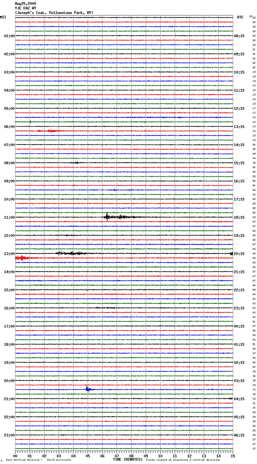Viewport: 257px width, 464px height.
Task: Click the 00:15 UTC time label
Action: click(x=239, y=326)
